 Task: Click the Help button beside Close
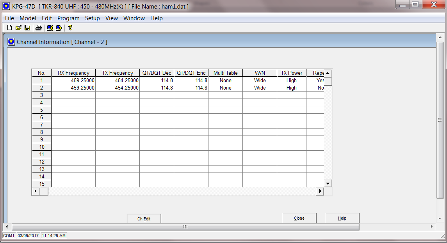point(342,218)
